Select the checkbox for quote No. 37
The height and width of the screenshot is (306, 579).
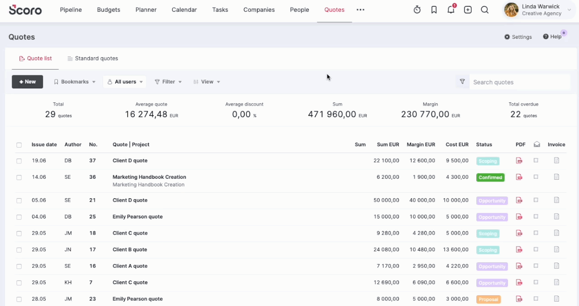pos(19,161)
